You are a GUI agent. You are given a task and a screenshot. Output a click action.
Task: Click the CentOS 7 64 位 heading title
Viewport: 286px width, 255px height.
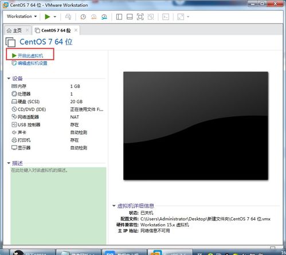[46, 42]
